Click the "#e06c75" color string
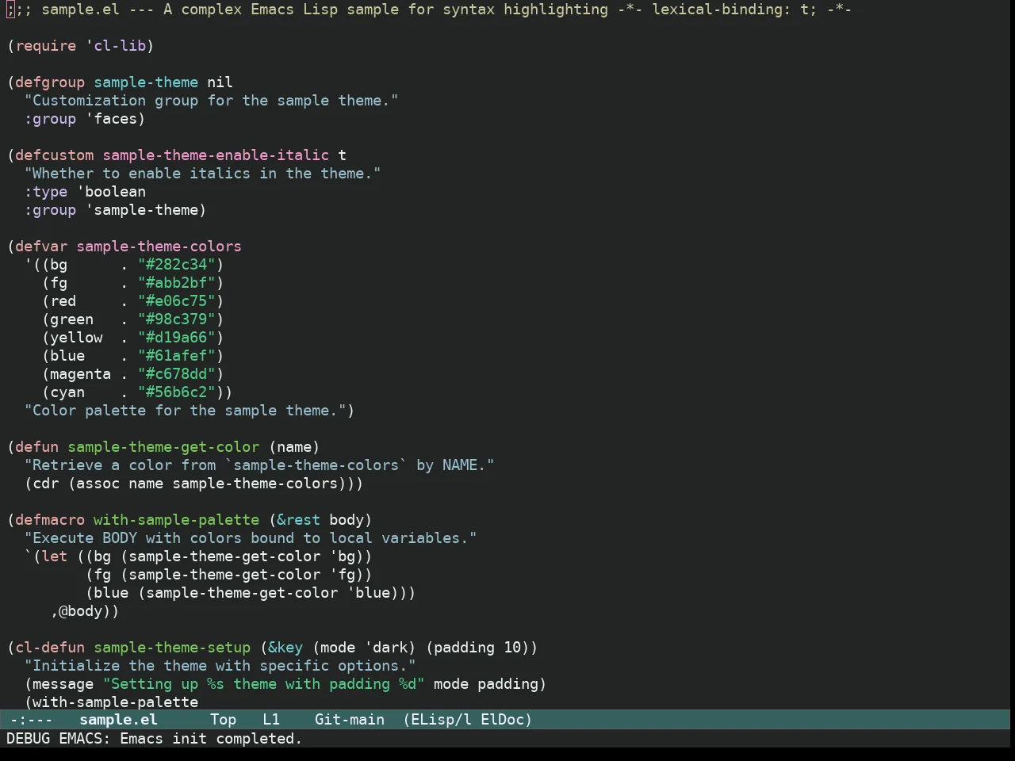Image resolution: width=1015 pixels, height=761 pixels. tap(177, 301)
